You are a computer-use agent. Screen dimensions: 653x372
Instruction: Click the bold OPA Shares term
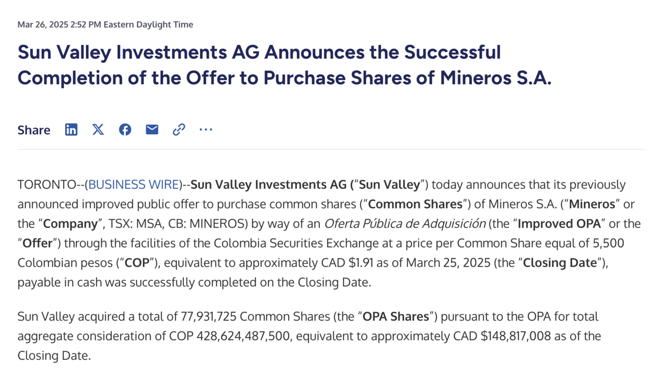point(396,316)
